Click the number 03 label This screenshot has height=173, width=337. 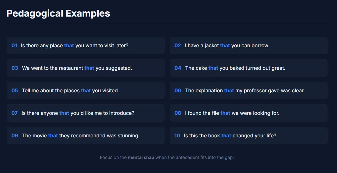15,68
